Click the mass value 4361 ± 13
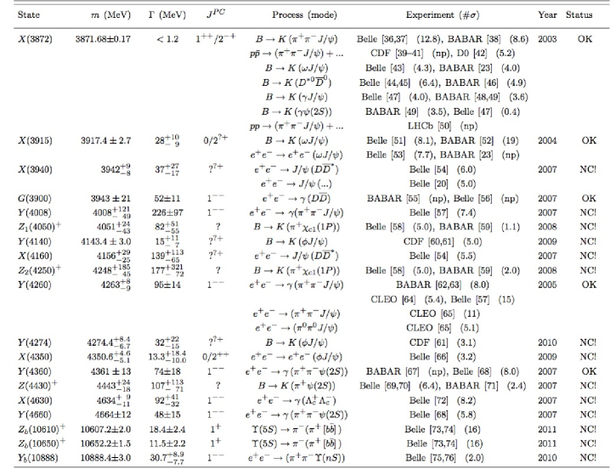 click(110, 371)
